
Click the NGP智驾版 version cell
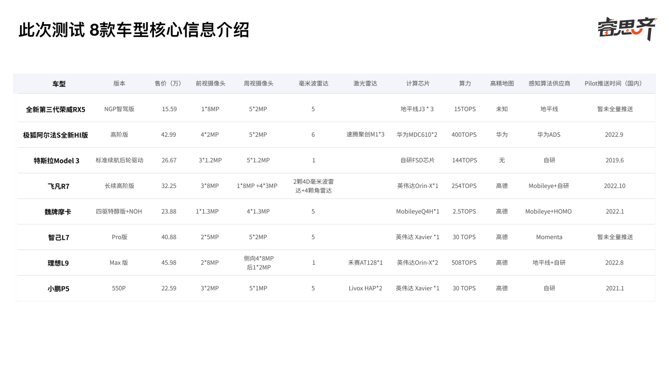click(x=119, y=109)
